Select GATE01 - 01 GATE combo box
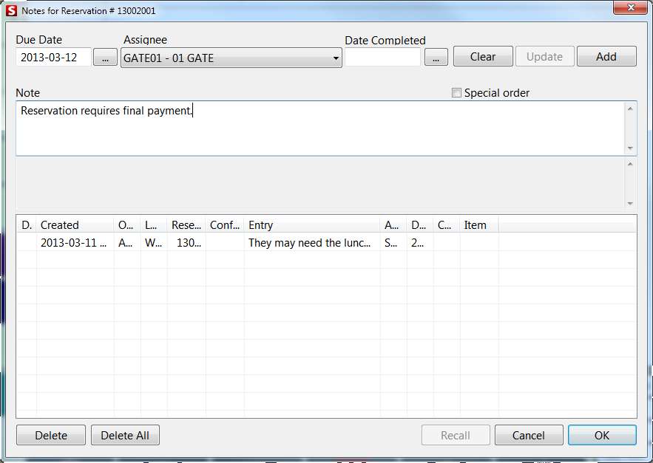The width and height of the screenshot is (653, 463). (222, 57)
